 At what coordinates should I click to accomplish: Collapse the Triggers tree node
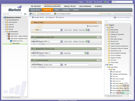tap(105, 25)
